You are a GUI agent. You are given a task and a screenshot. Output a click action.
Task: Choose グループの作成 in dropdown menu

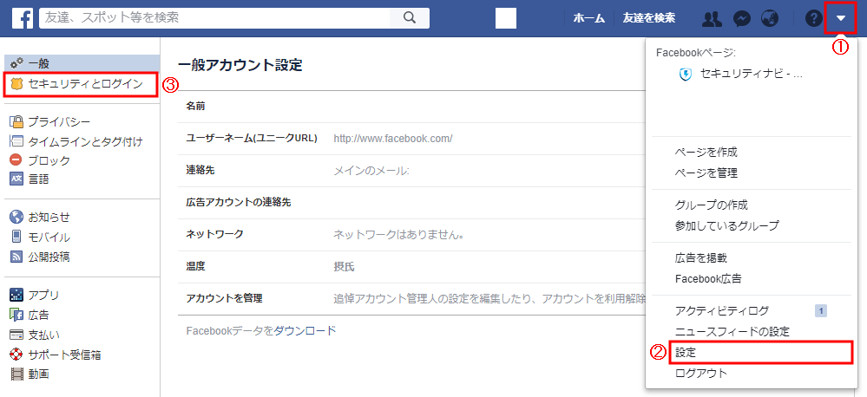712,205
